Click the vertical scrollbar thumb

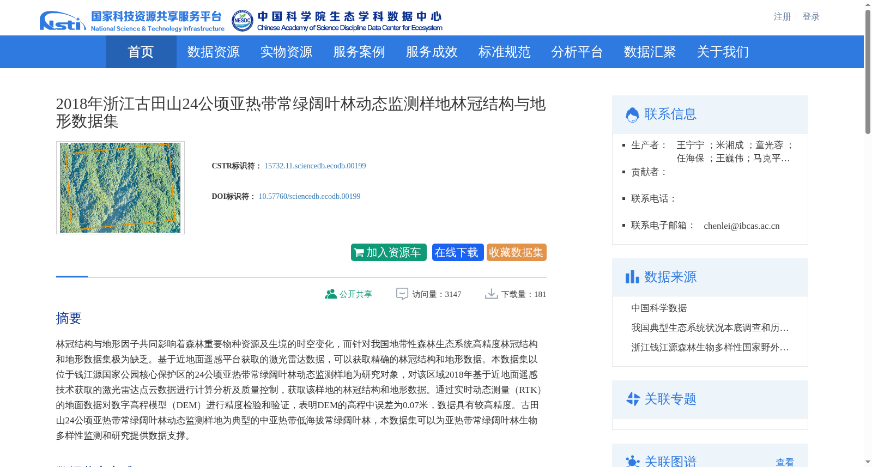[x=868, y=71]
